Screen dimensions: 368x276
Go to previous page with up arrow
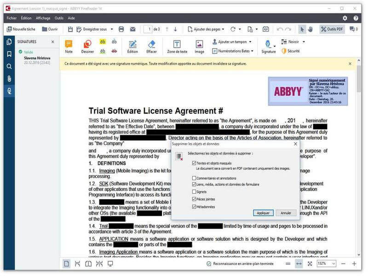pos(167,29)
